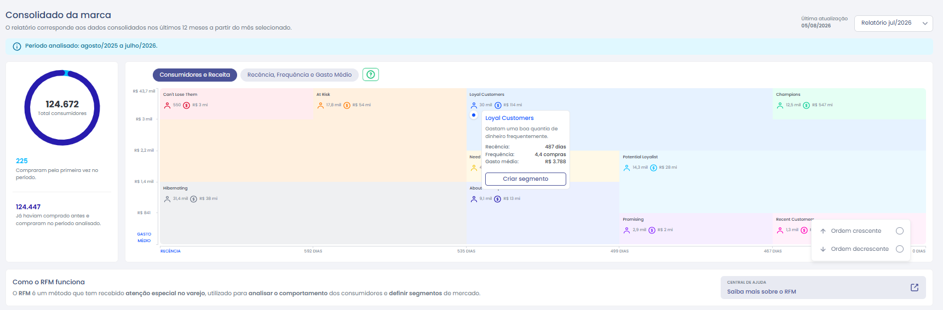
Task: Click the Hibernating revenue dollar icon
Action: tap(193, 199)
